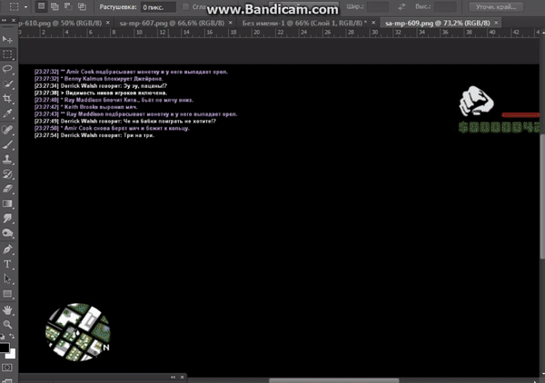Select the Zoom tool
545x383 pixels.
[7, 324]
